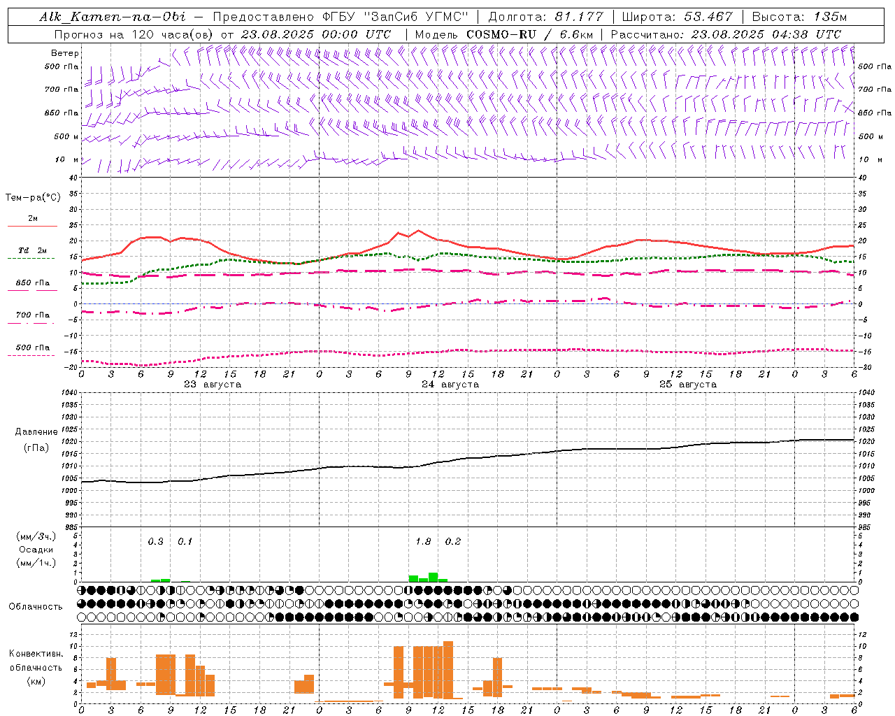Click the dash-dot line sample under 700 гПа legend

[x=31, y=323]
